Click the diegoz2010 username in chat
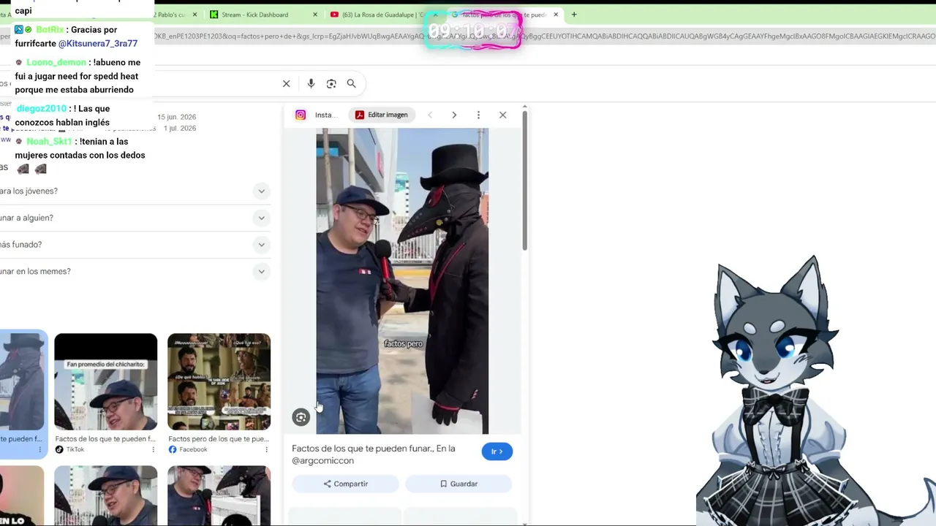936x526 pixels. pos(42,109)
